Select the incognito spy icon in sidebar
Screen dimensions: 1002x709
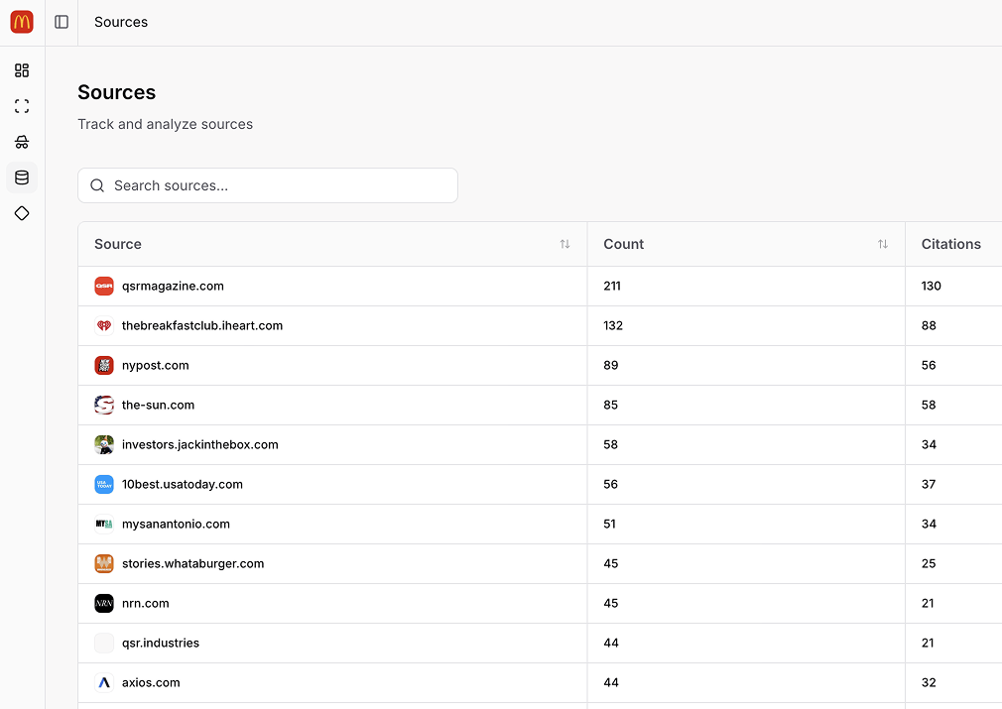pyautogui.click(x=22, y=142)
